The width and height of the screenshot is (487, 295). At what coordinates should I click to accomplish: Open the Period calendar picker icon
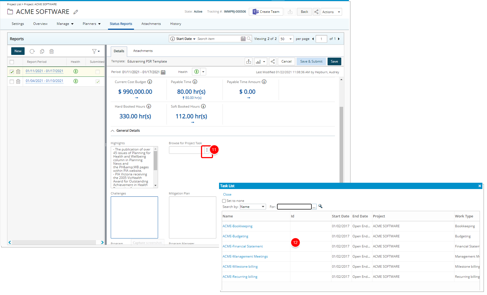(163, 72)
